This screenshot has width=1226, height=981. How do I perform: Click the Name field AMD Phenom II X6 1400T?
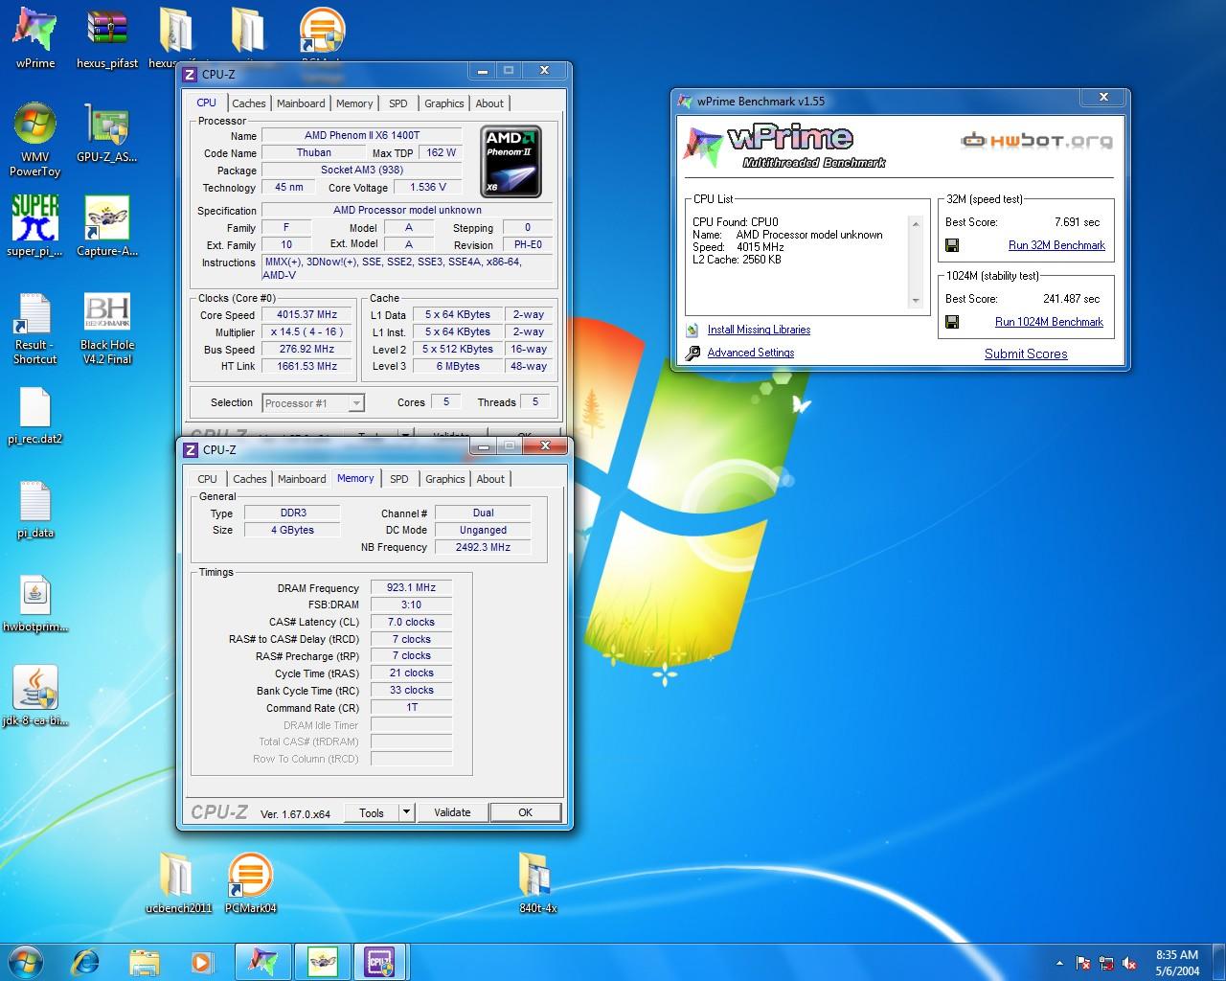click(362, 135)
